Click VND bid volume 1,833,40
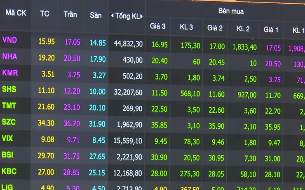 [x=245, y=47]
